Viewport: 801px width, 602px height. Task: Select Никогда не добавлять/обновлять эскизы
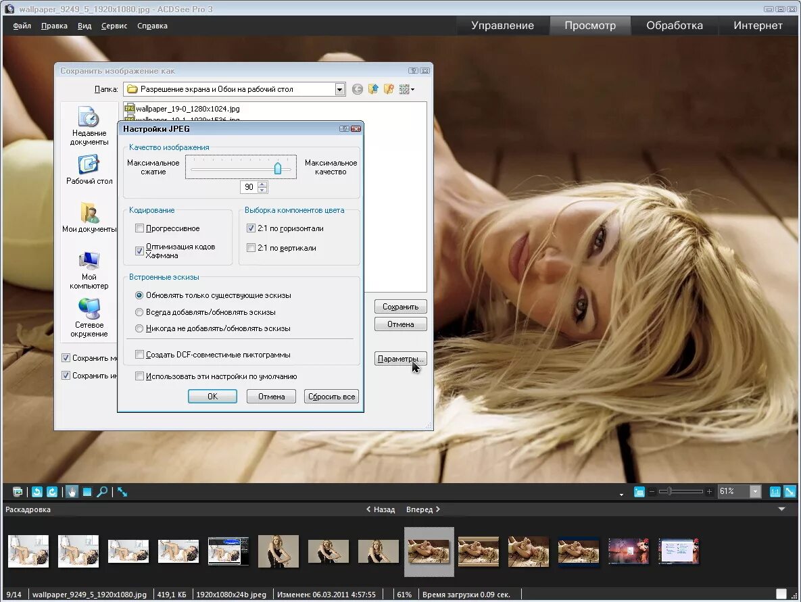[x=139, y=328]
